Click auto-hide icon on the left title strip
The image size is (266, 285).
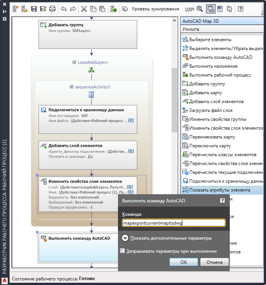coord(5,12)
